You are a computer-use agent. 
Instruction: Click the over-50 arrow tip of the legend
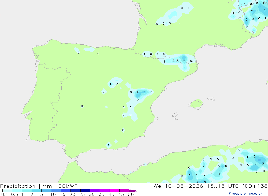(x=134, y=191)
